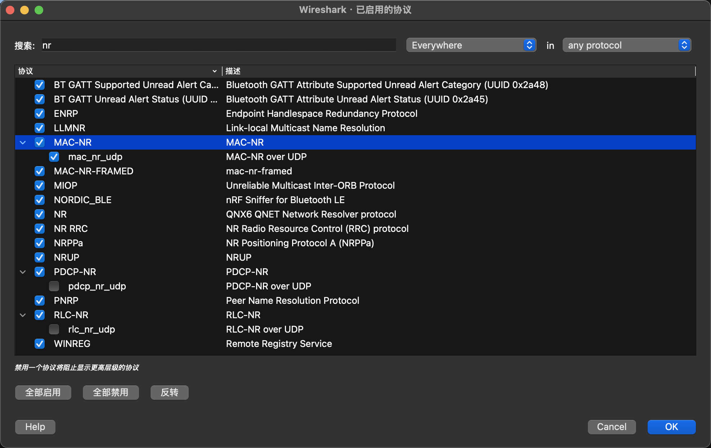Click description 'Remote Registry Service'
Screen dimensions: 711x448
click(279, 344)
